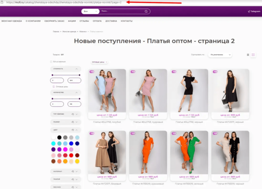Open the 'Все' search category dropdown
Screen dimensions: 262x189
(x=90, y=11)
